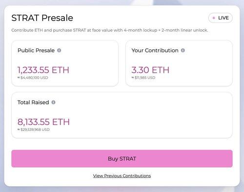The width and height of the screenshot is (244, 192).
Task: Click the 8,133.55 ETH total raised amount
Action: coord(43,122)
